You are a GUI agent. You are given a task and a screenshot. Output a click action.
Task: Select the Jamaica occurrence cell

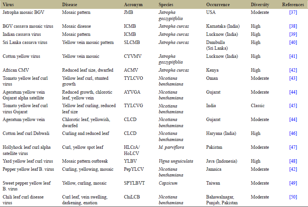[214, 169]
